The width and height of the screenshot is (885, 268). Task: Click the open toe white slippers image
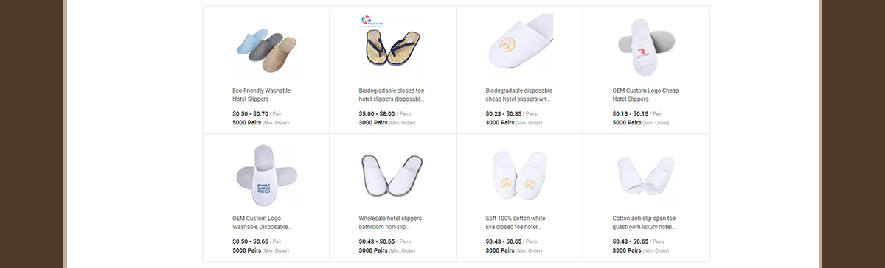646,174
